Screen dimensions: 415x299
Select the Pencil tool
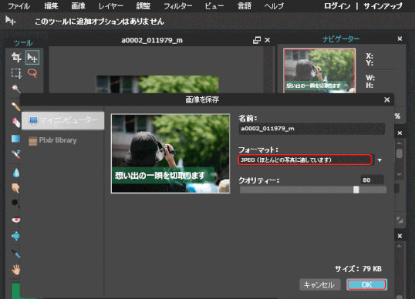click(x=15, y=106)
